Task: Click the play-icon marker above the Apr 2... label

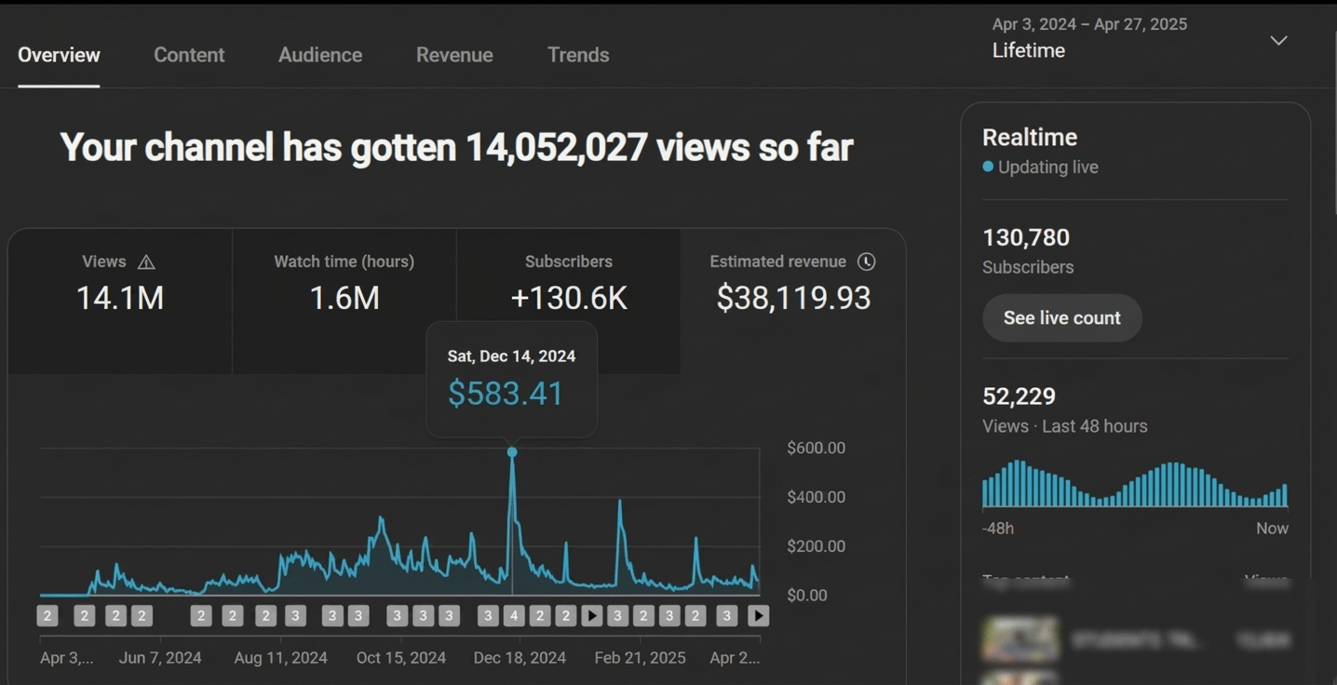Action: pos(759,615)
